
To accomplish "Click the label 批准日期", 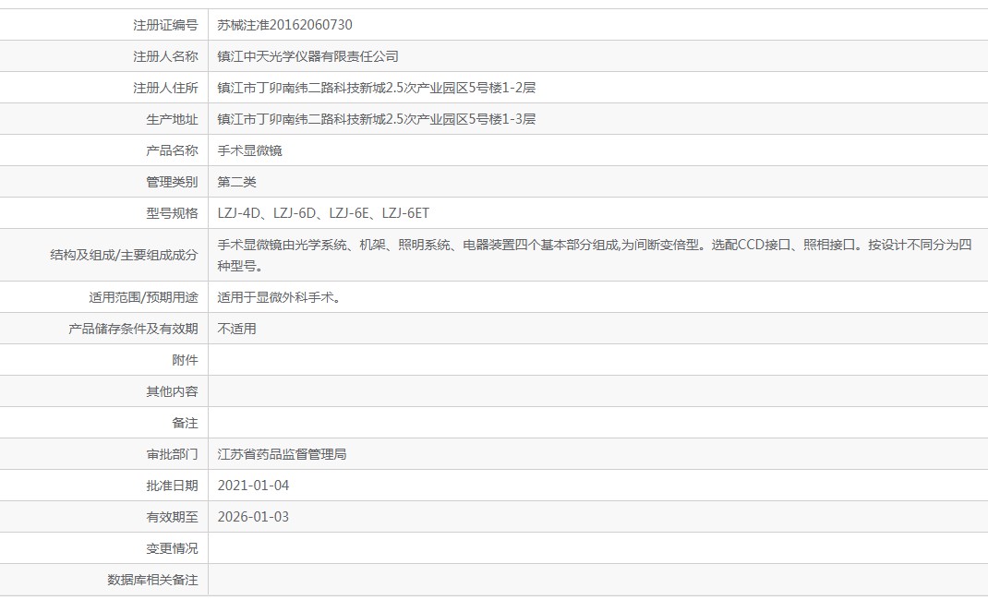I will [x=172, y=486].
